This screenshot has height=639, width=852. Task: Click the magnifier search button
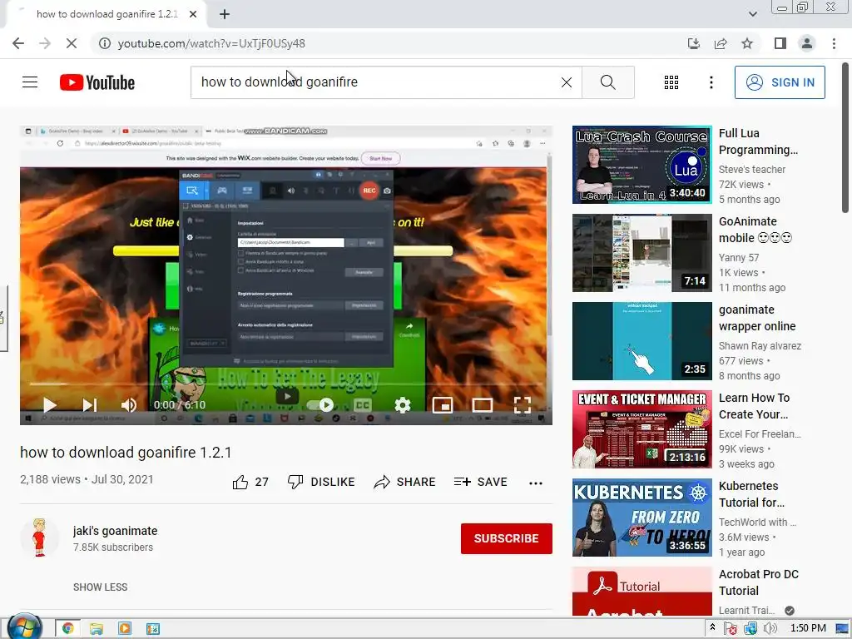point(608,82)
